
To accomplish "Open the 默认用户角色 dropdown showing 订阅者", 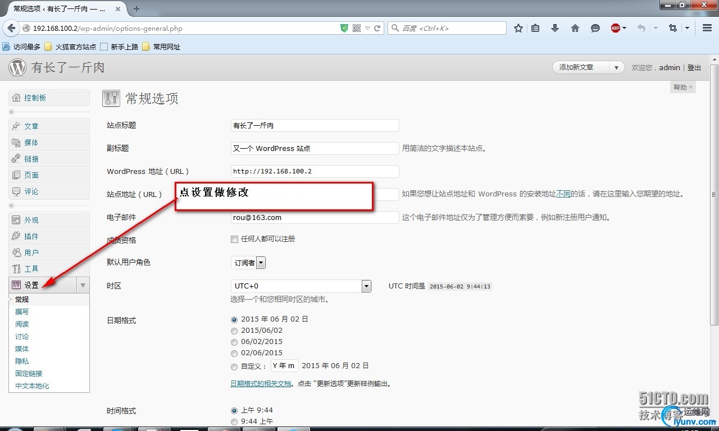I will tap(248, 263).
